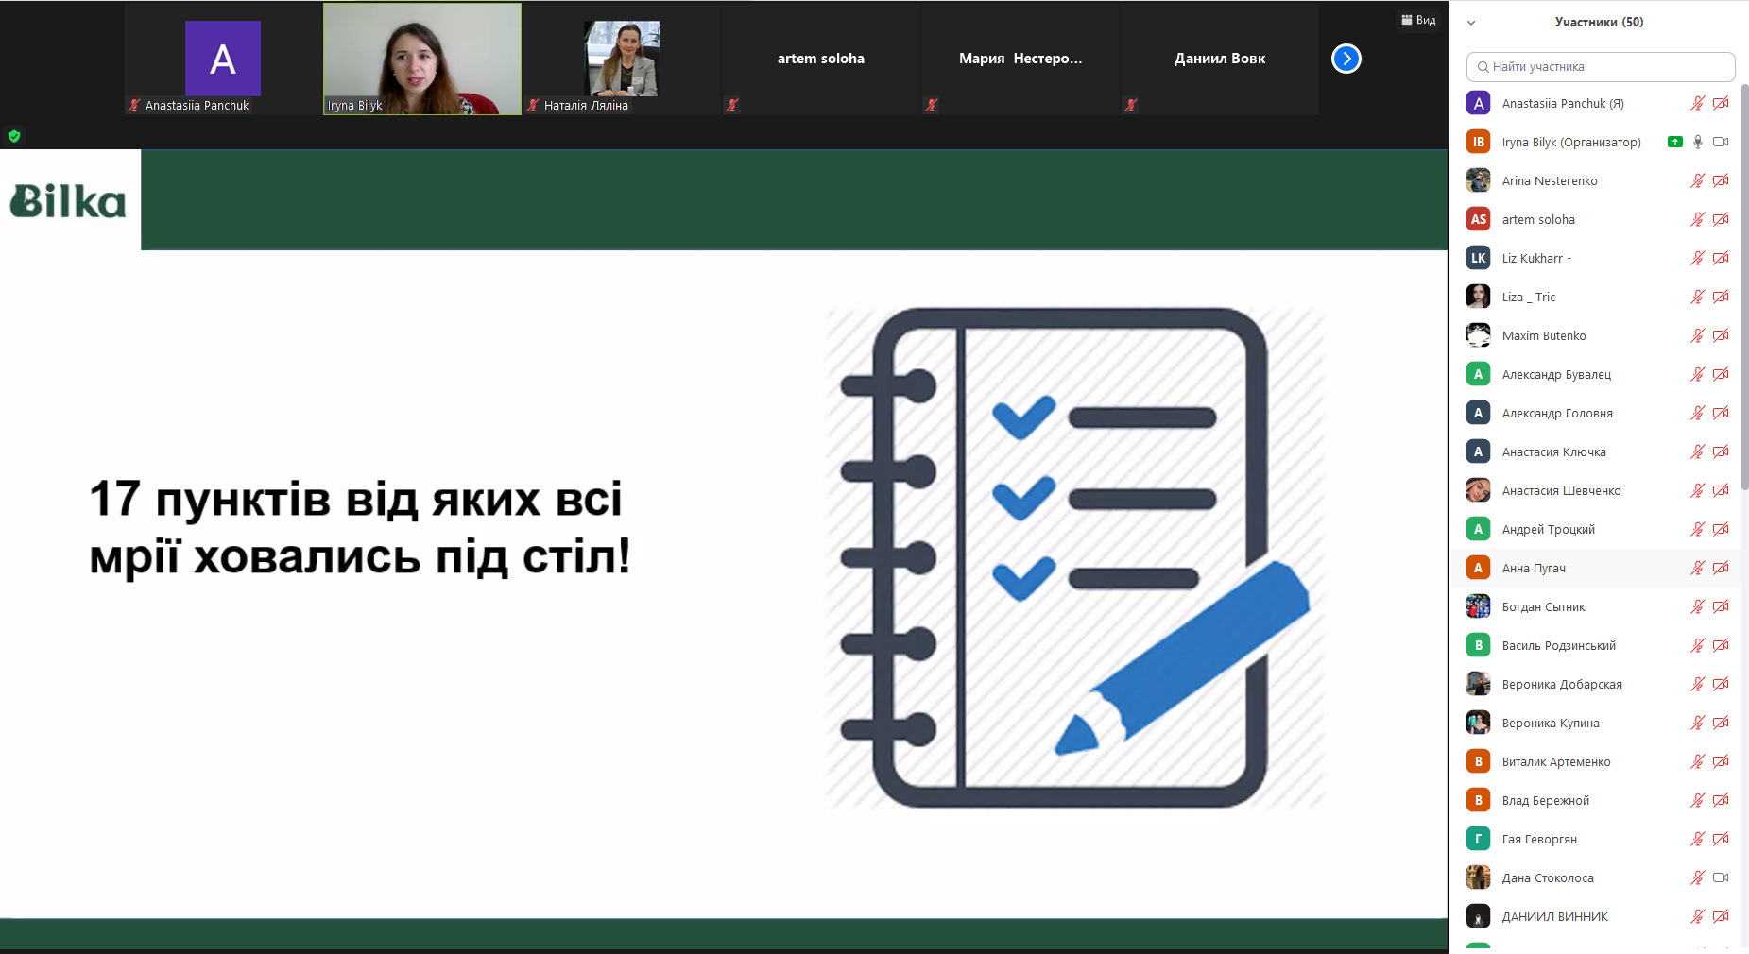The height and width of the screenshot is (954, 1749).
Task: Click Iryna Bilyk's green screen-share icon
Action: click(1675, 142)
